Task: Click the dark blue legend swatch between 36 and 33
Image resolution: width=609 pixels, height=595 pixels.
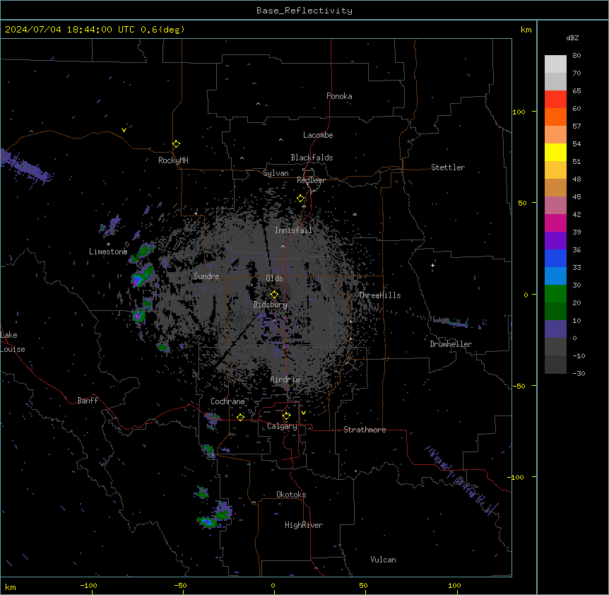Action: 555,258
